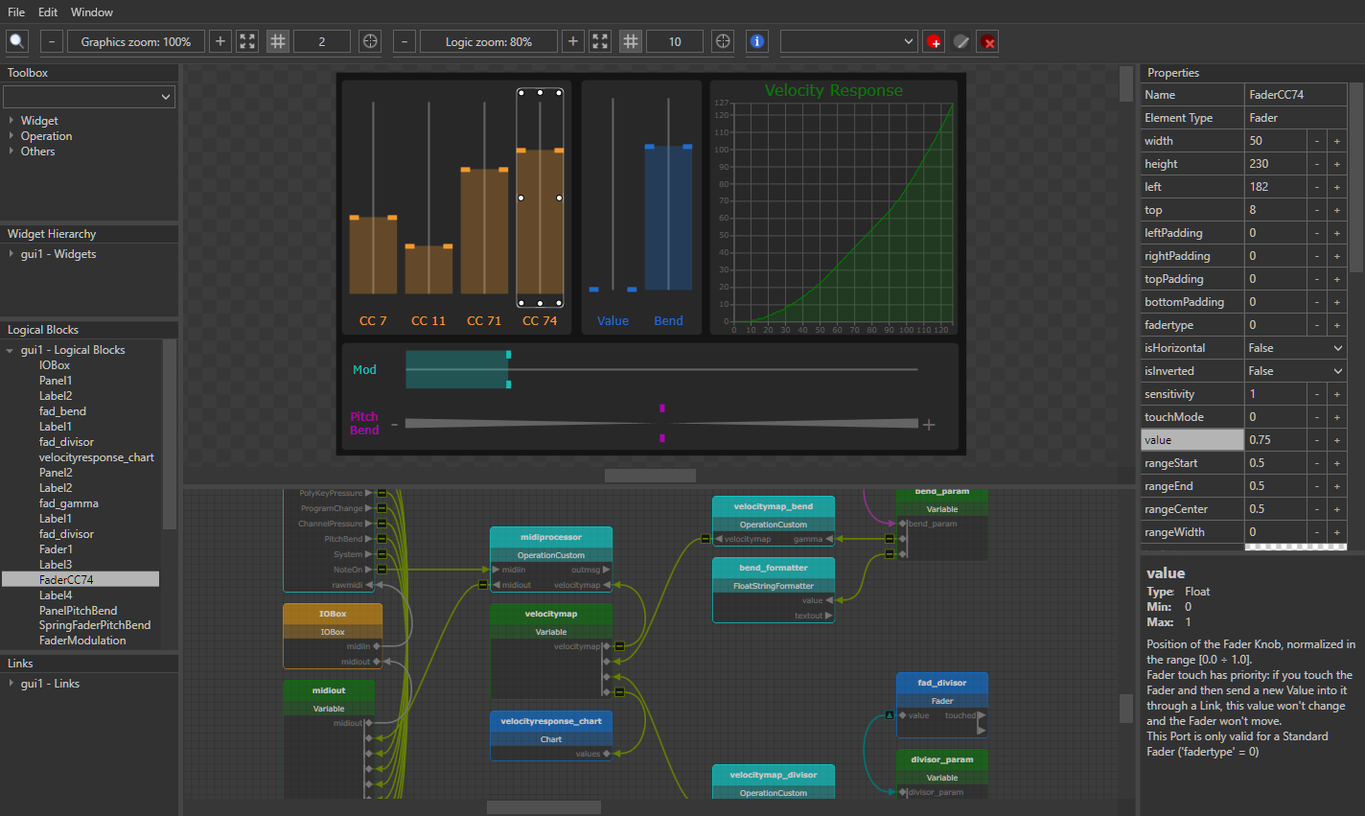Click the fit-to-screen icon next to Graphics zoom
This screenshot has width=1365, height=816.
pos(246,41)
